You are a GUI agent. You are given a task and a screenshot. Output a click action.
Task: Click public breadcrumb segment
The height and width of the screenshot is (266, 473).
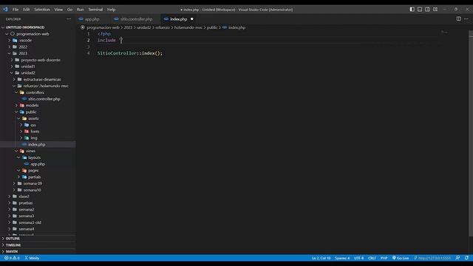[212, 27]
